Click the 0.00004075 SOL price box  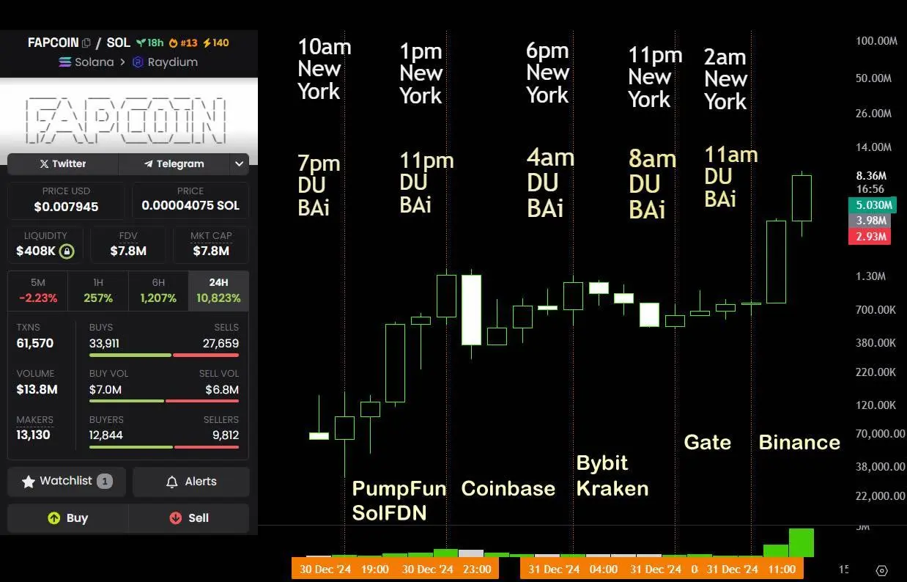(x=190, y=200)
